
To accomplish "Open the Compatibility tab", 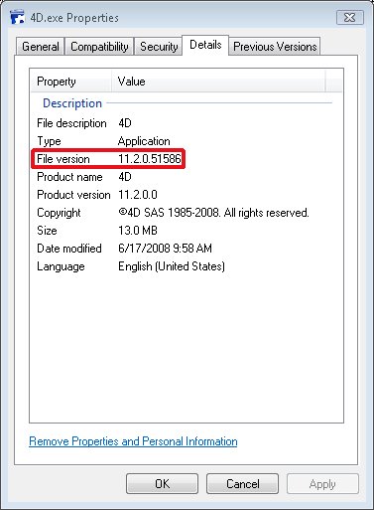I will (99, 47).
